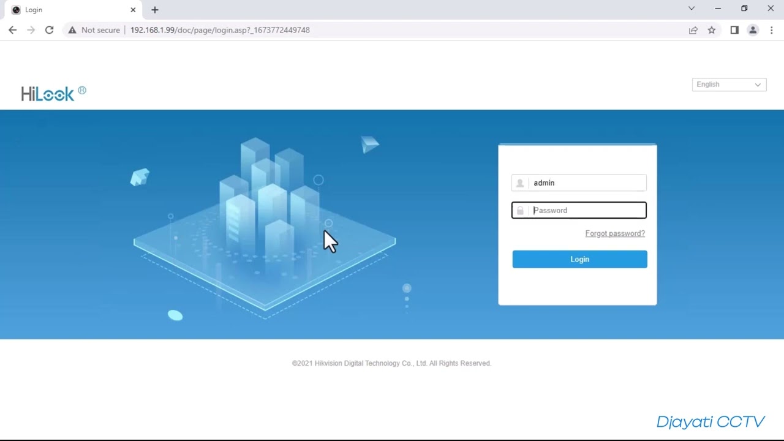Select the Login browser tab
This screenshot has height=441, width=784.
point(73,10)
